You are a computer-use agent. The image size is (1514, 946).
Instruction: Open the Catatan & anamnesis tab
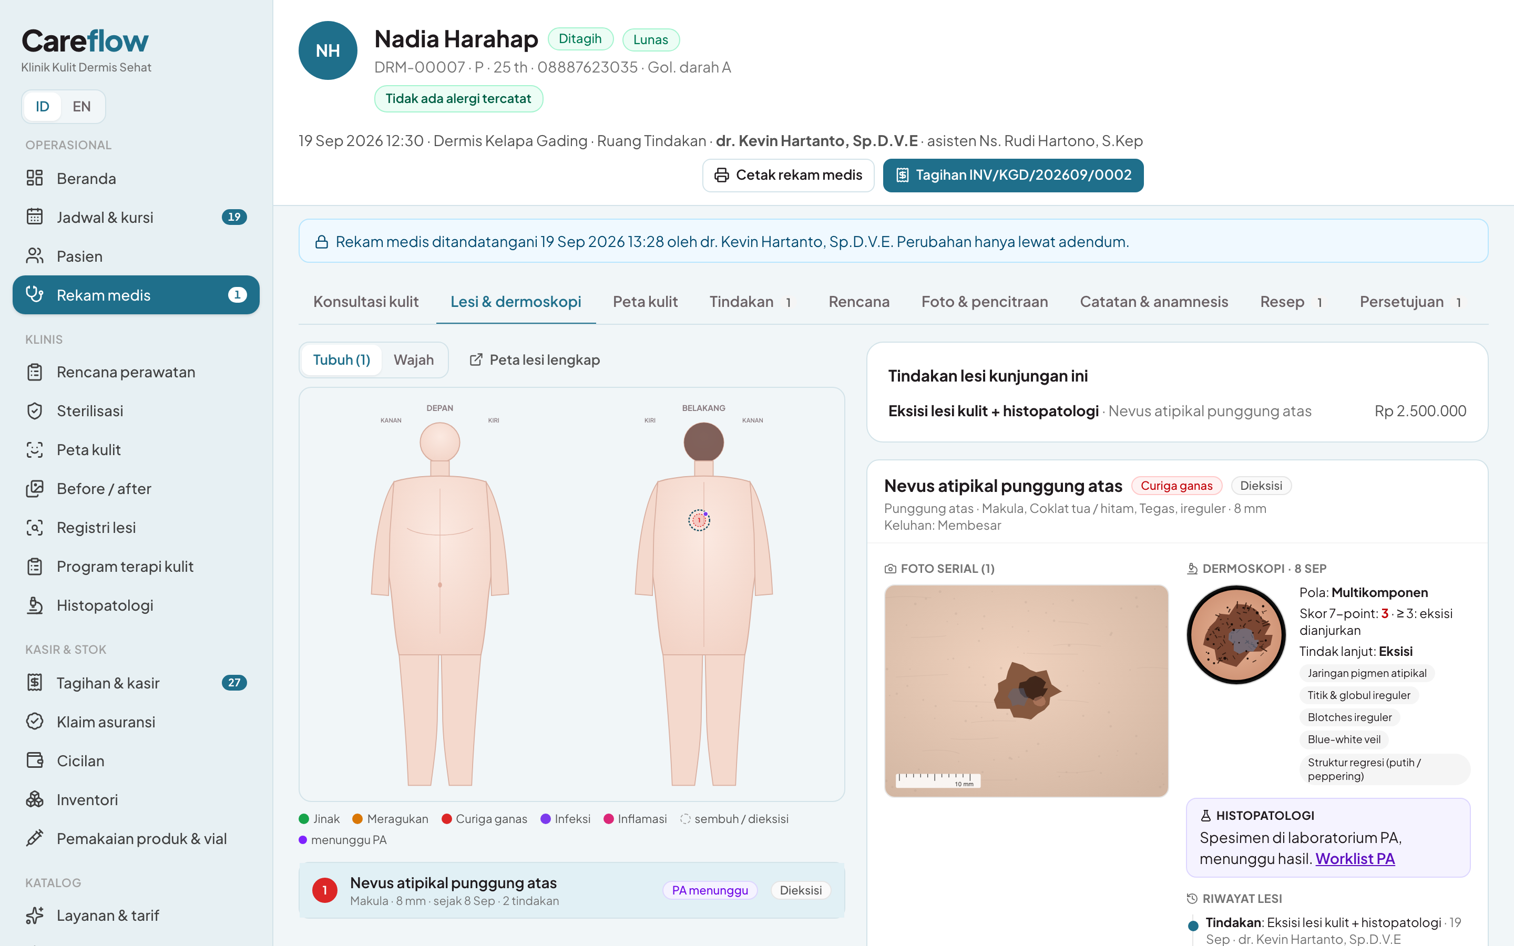click(x=1154, y=302)
